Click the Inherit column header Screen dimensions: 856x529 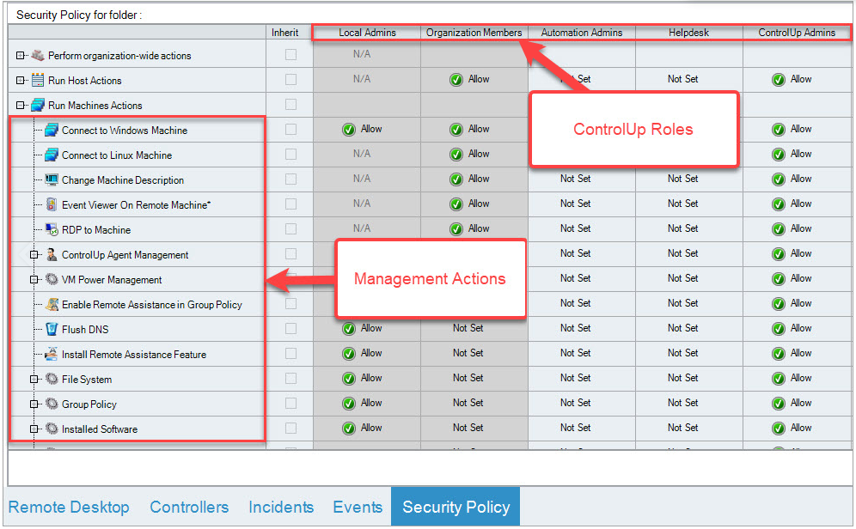pos(285,32)
